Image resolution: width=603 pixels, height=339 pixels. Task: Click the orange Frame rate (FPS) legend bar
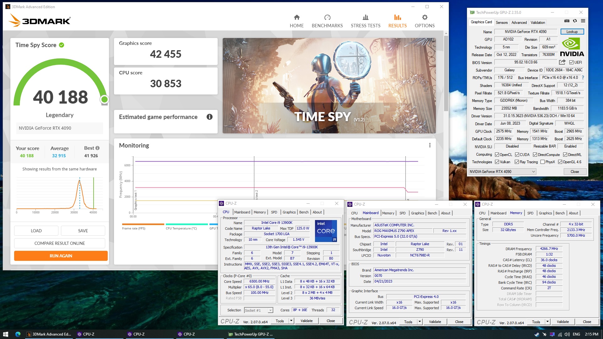[x=143, y=224]
